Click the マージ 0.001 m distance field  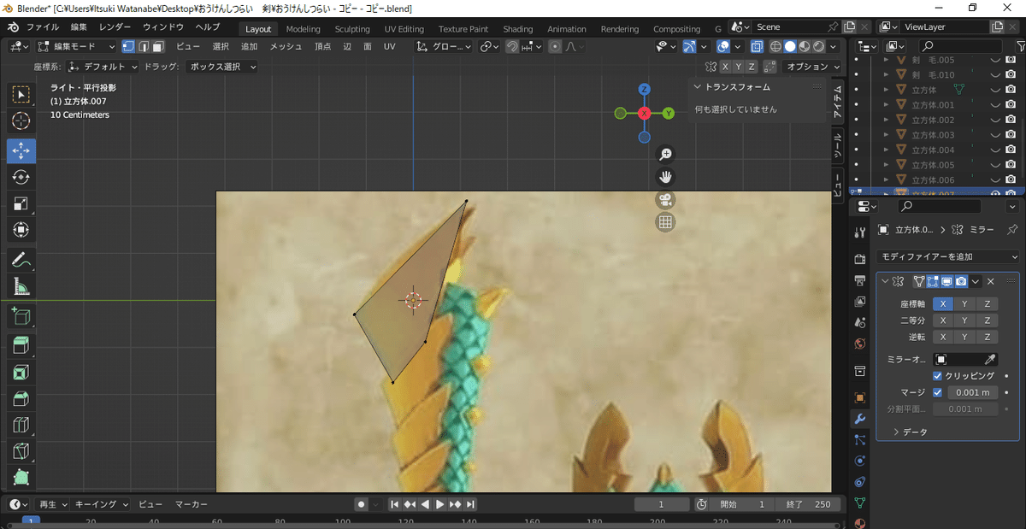coord(973,392)
